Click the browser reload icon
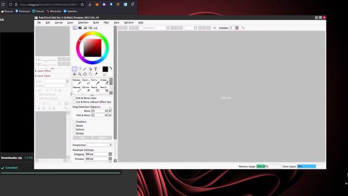 [x=3, y=4]
